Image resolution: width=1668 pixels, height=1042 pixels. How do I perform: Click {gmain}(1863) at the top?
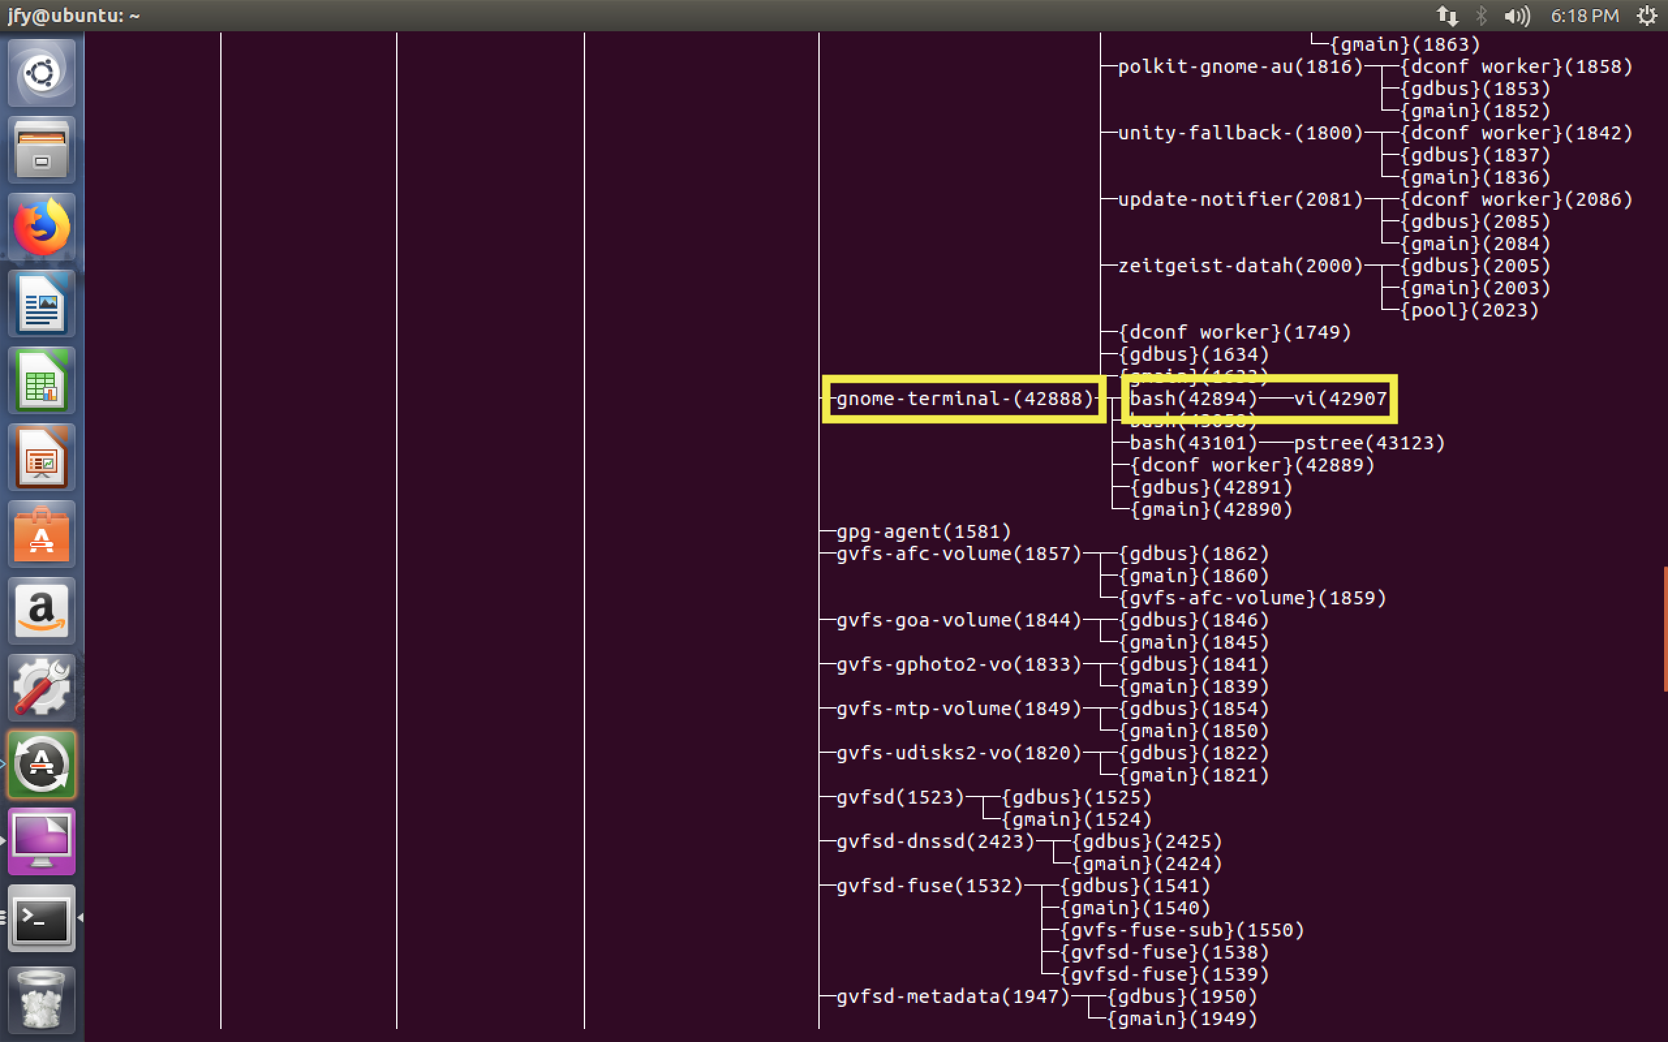click(x=1405, y=44)
